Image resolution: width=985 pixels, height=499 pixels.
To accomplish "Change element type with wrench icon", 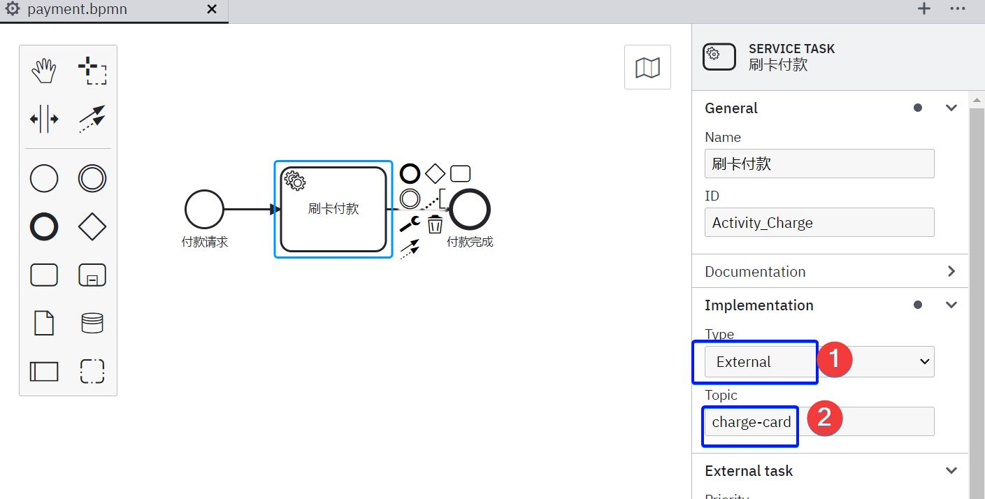I will (410, 224).
